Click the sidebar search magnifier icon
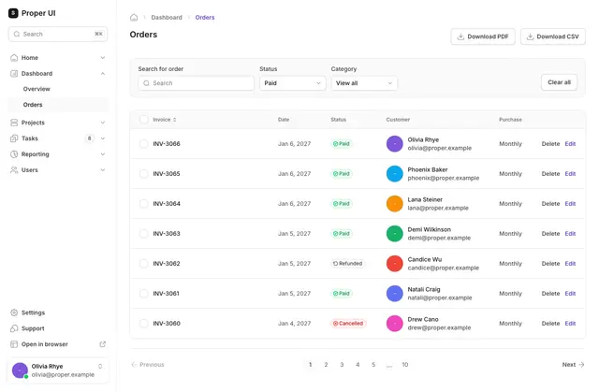The width and height of the screenshot is (599, 392). [x=17, y=34]
